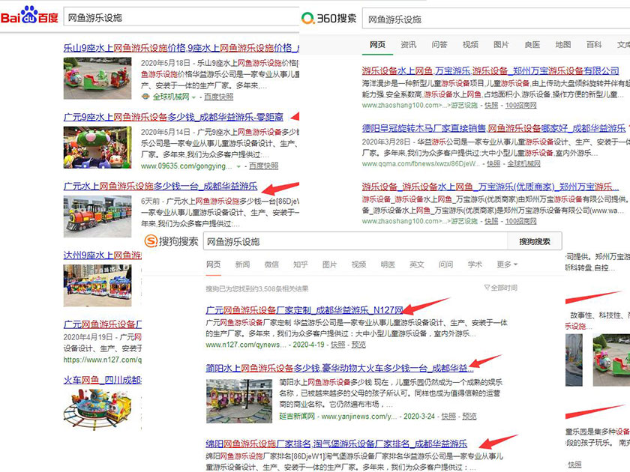Screen dimensions: 630x472
Task: Focus the Sogou search input field
Action: (x=355, y=241)
